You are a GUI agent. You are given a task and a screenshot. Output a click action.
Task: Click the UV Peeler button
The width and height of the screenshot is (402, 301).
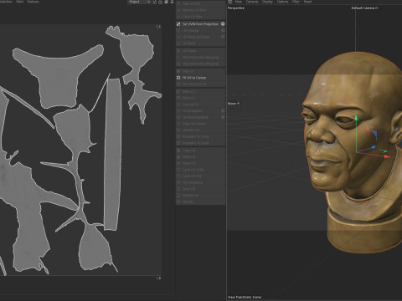pos(200,51)
